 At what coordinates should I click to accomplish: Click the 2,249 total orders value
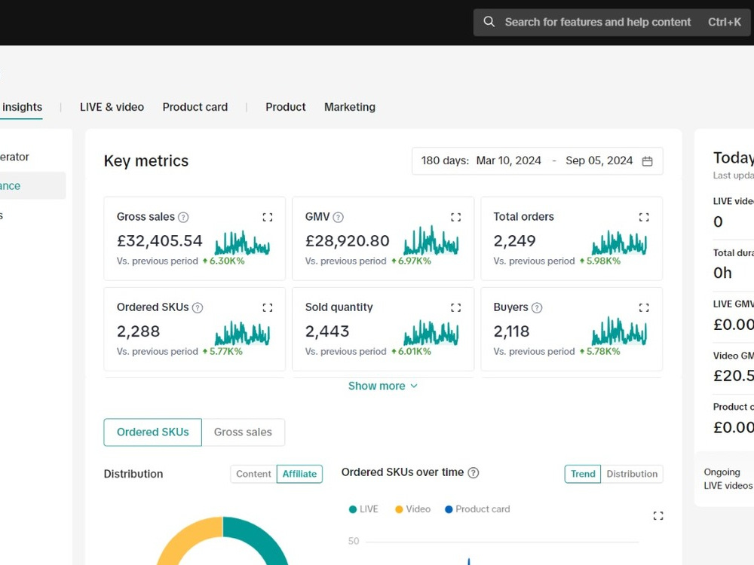(514, 241)
